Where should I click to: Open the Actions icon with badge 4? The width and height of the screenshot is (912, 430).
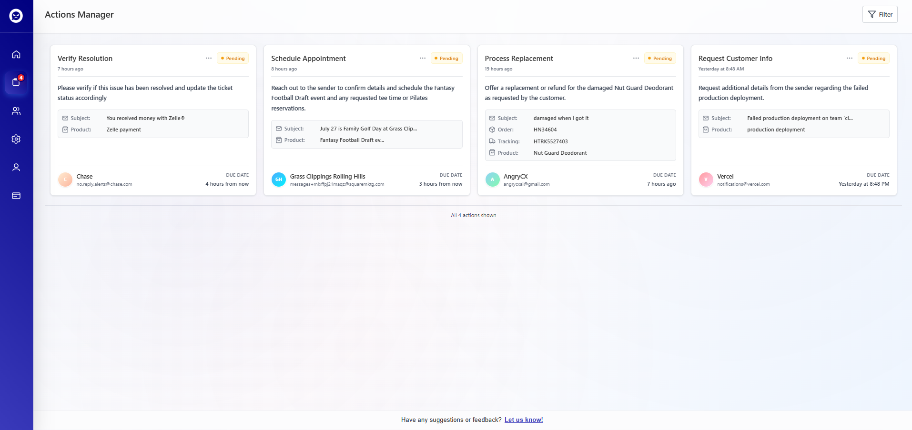click(16, 82)
